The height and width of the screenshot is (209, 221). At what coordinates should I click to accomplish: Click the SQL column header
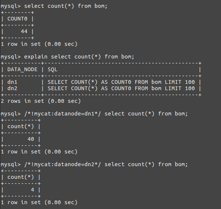click(52, 70)
